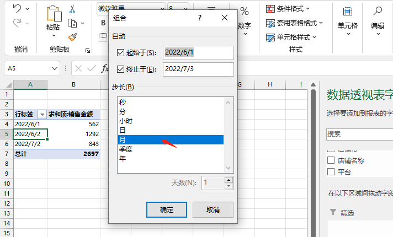The height and width of the screenshot is (237, 393).
Task: Click the Cut scissors icon
Action: click(72, 9)
